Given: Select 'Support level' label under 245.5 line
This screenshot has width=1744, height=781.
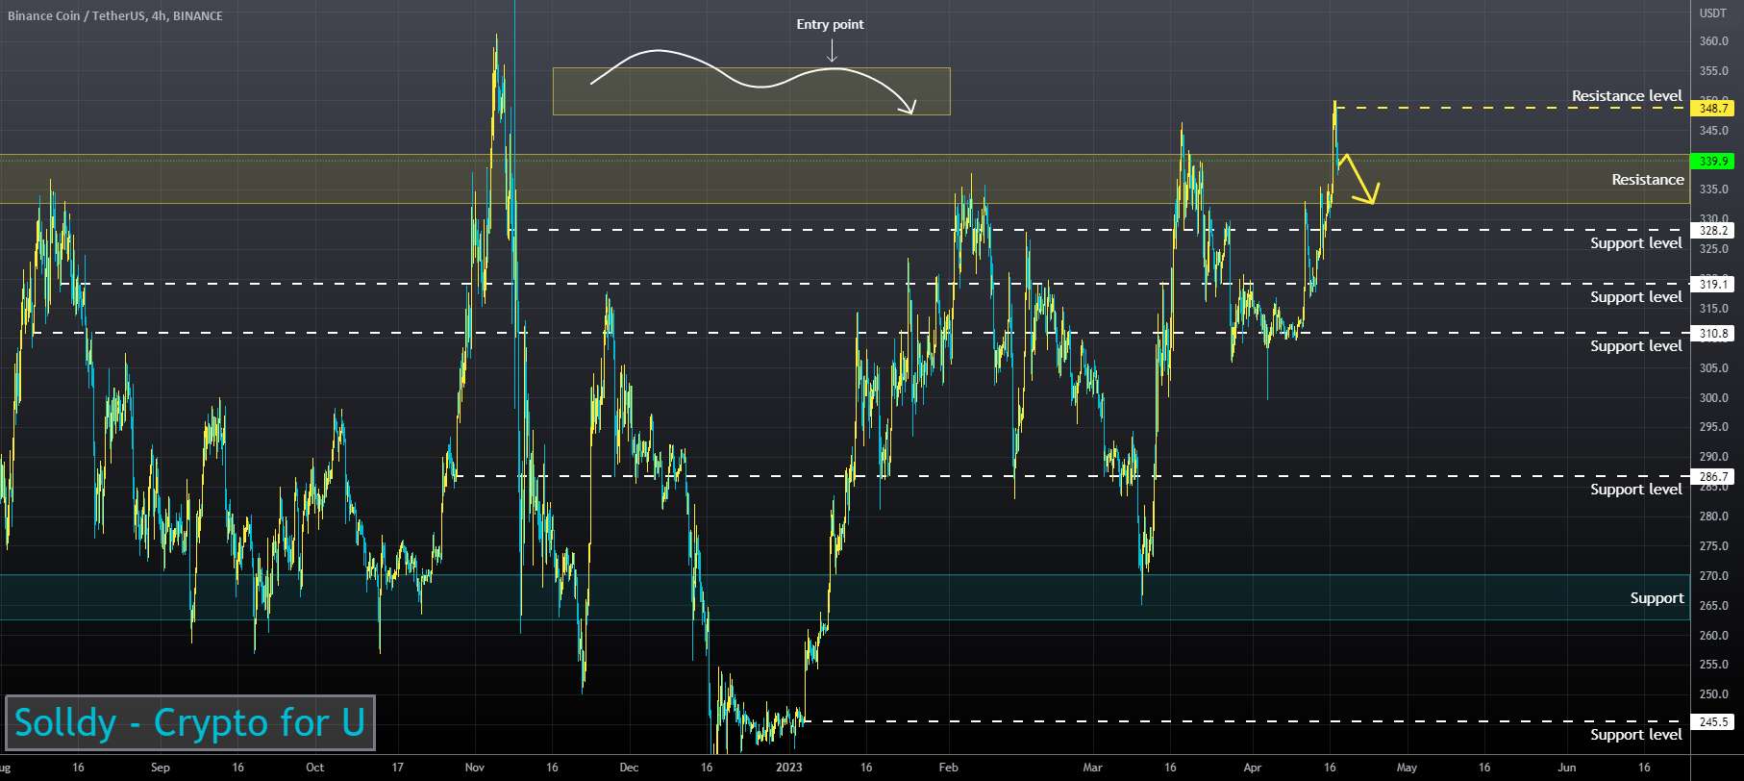Looking at the screenshot, I should click(x=1635, y=735).
